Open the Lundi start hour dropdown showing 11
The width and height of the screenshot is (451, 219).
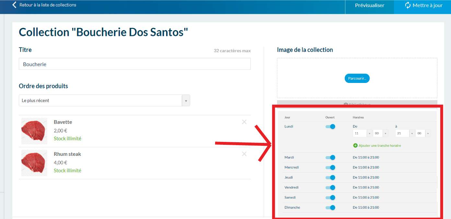(x=362, y=133)
